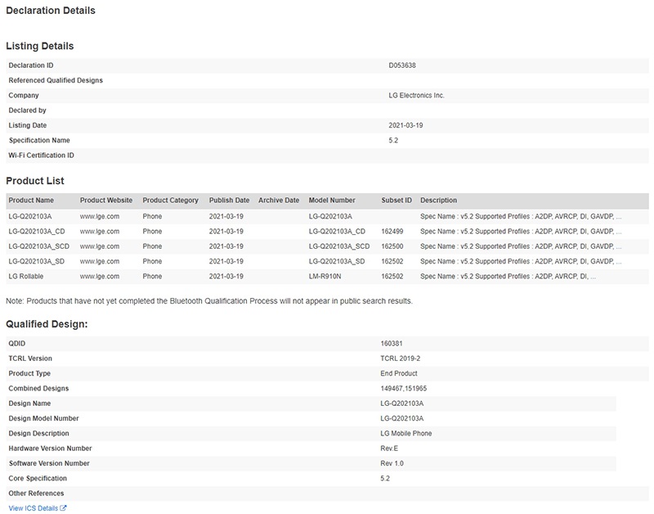654x514 pixels.
Task: Click the Archive Date column header
Action: tap(279, 201)
